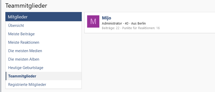
Task: Show members with Meiste Beiträge
Action: tap(21, 34)
